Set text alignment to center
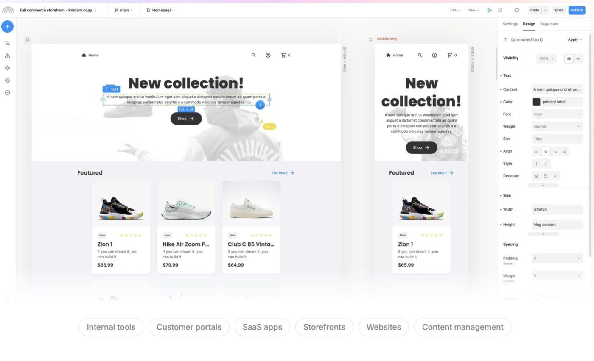594x361 pixels. coord(546,151)
